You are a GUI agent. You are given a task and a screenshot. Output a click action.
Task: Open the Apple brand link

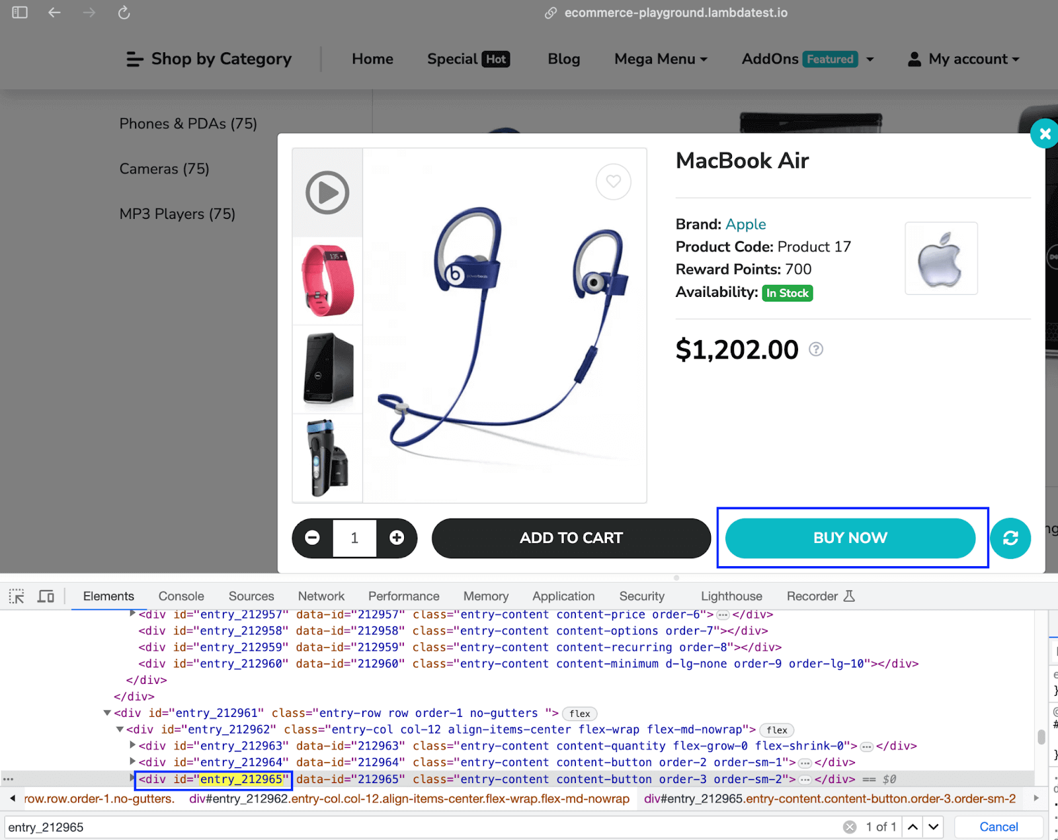(745, 224)
